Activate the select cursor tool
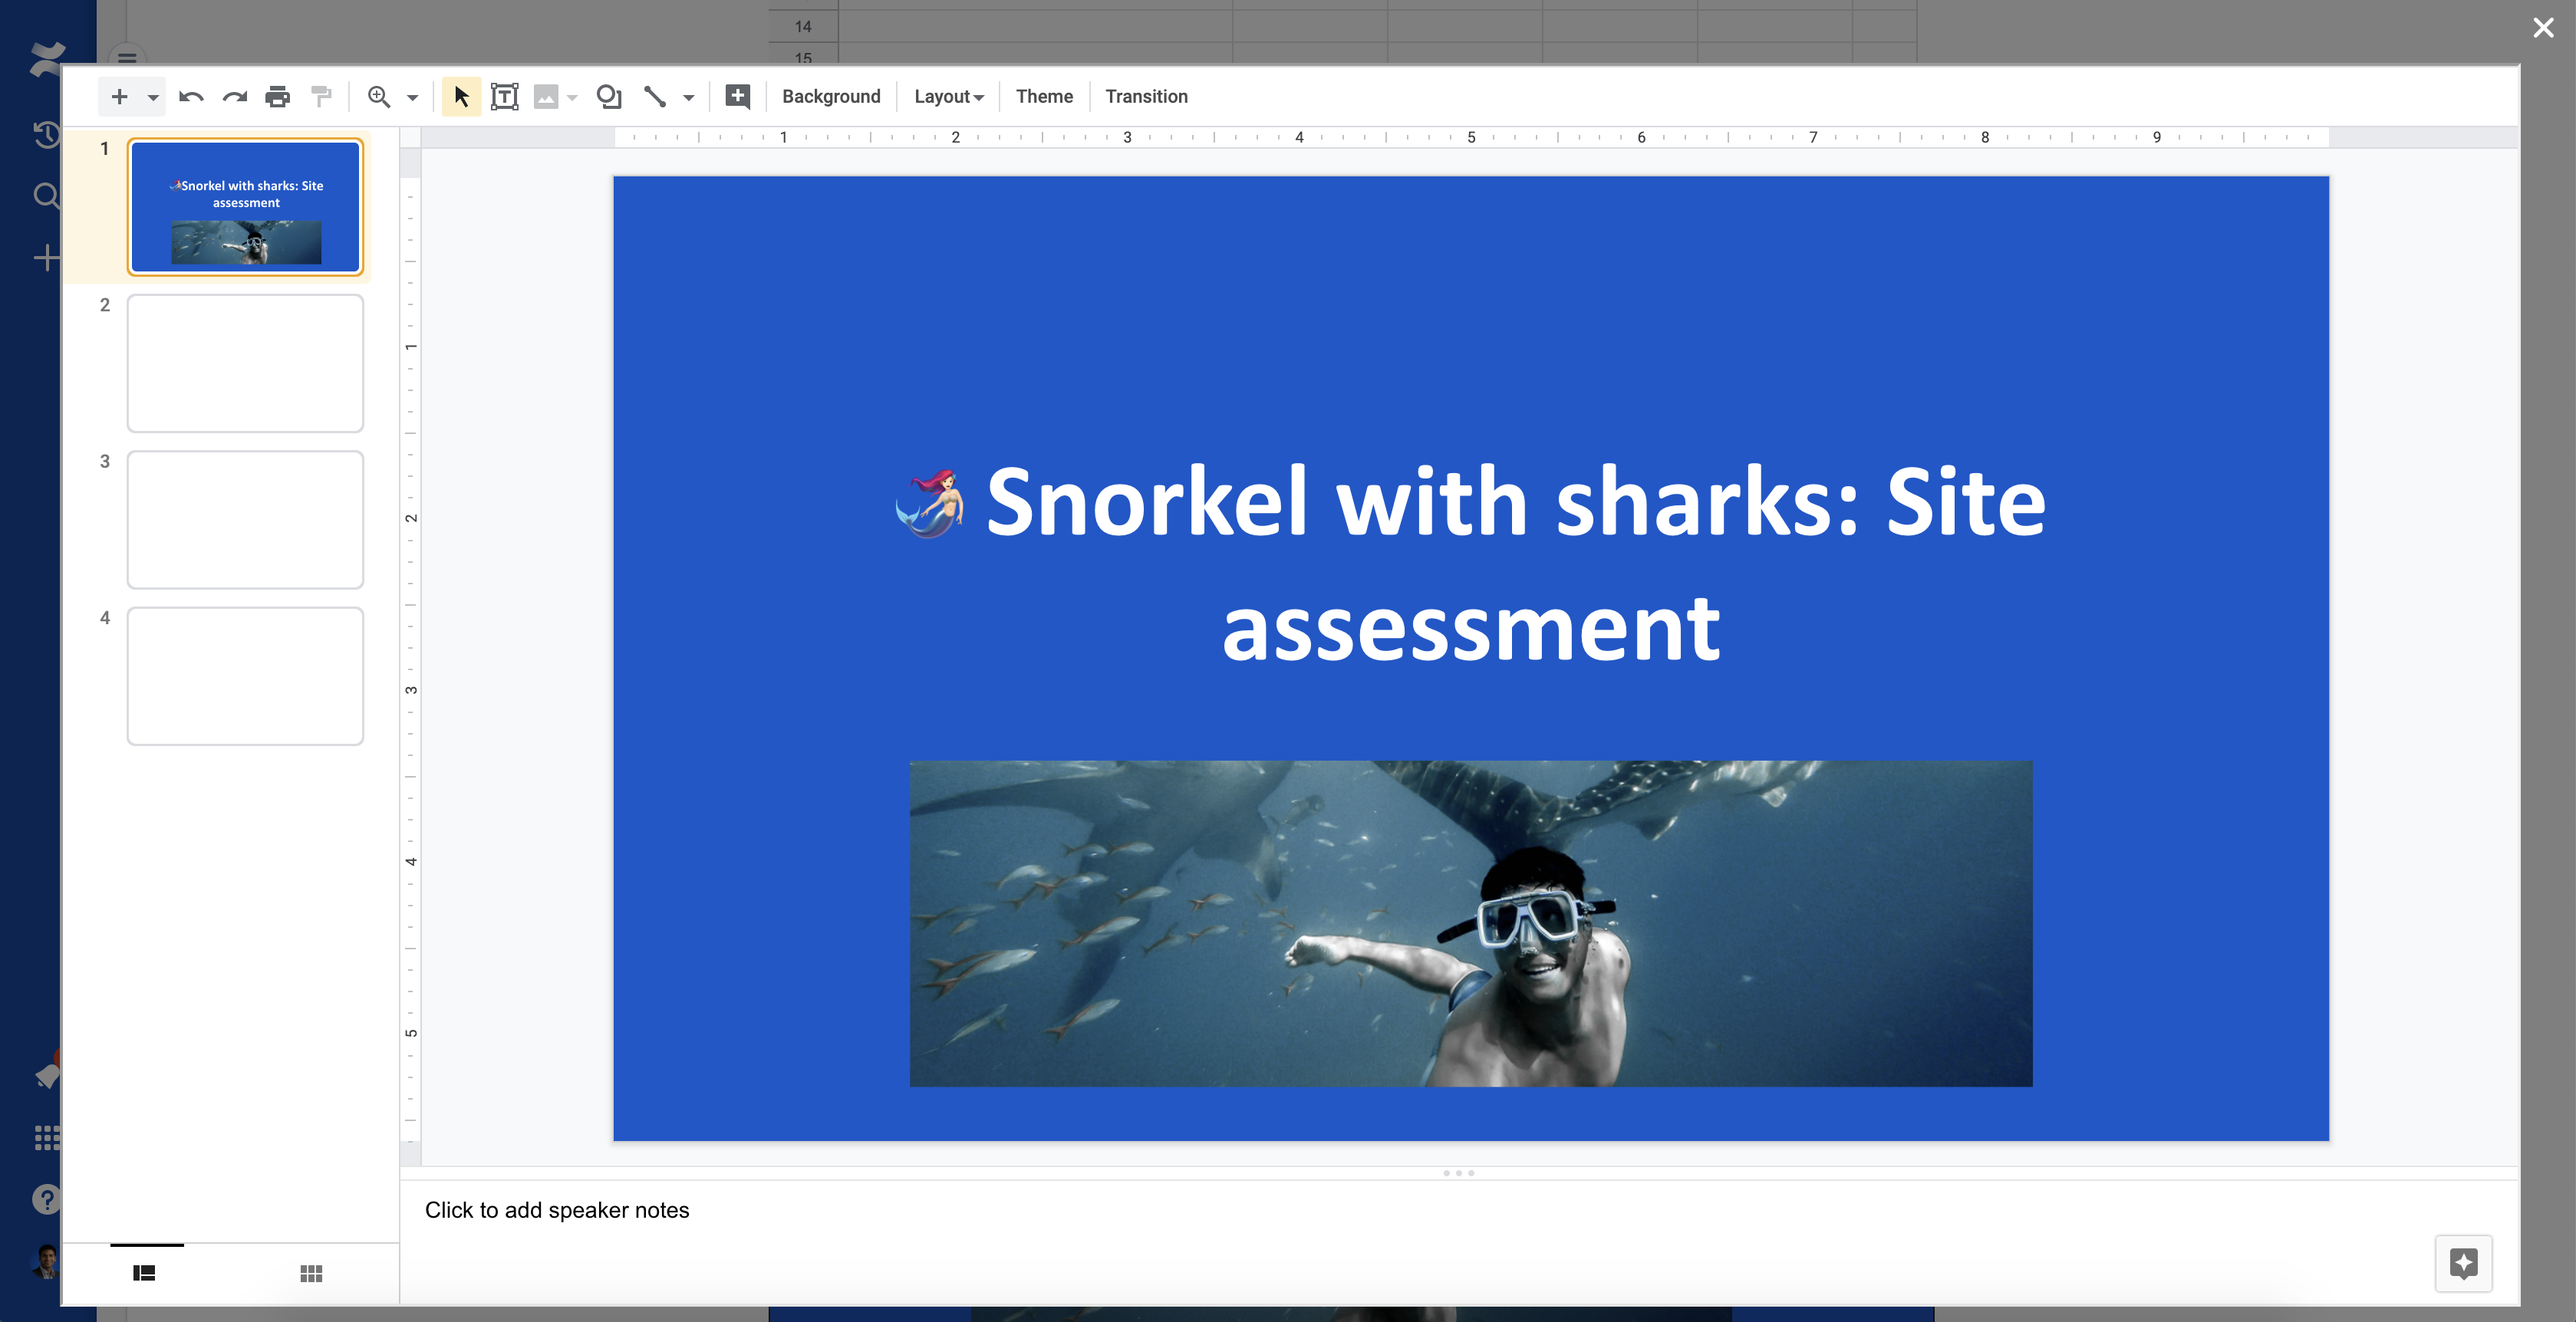 [x=461, y=97]
